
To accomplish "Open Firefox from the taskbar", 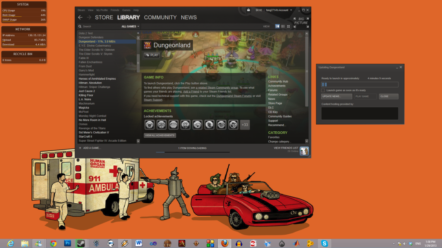I will 224,244.
